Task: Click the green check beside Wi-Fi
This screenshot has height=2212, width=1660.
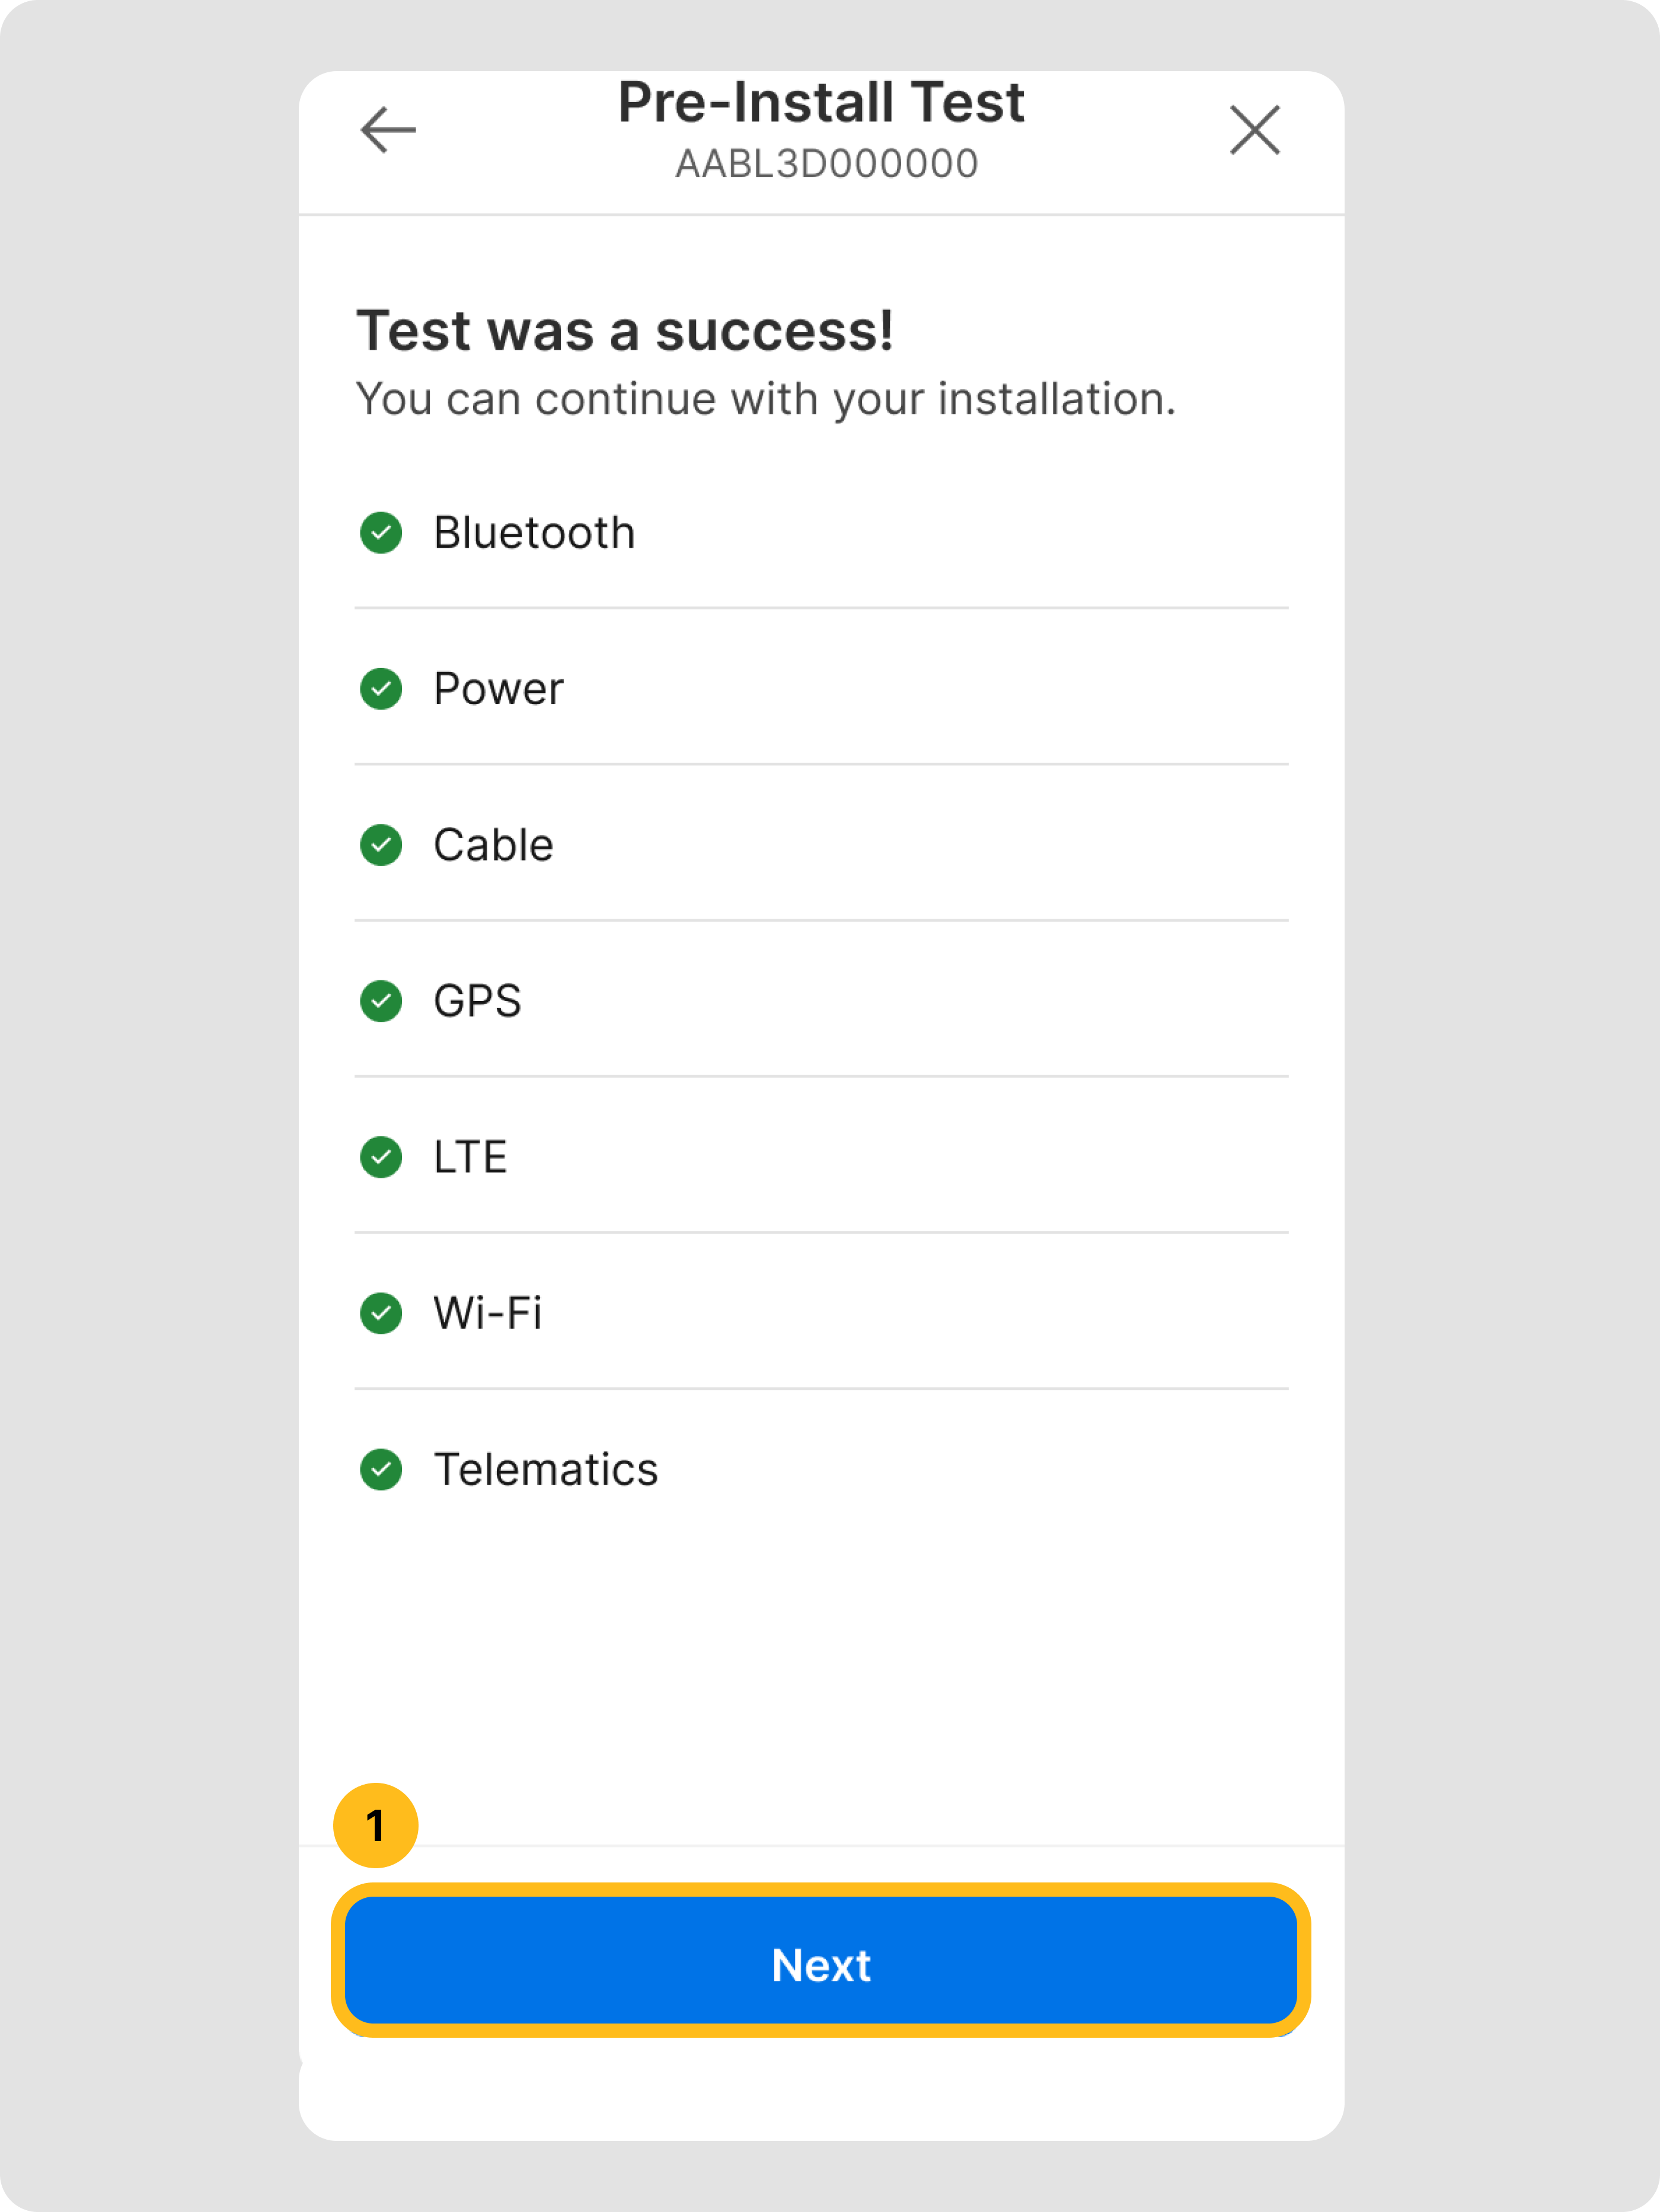Action: [x=381, y=1313]
